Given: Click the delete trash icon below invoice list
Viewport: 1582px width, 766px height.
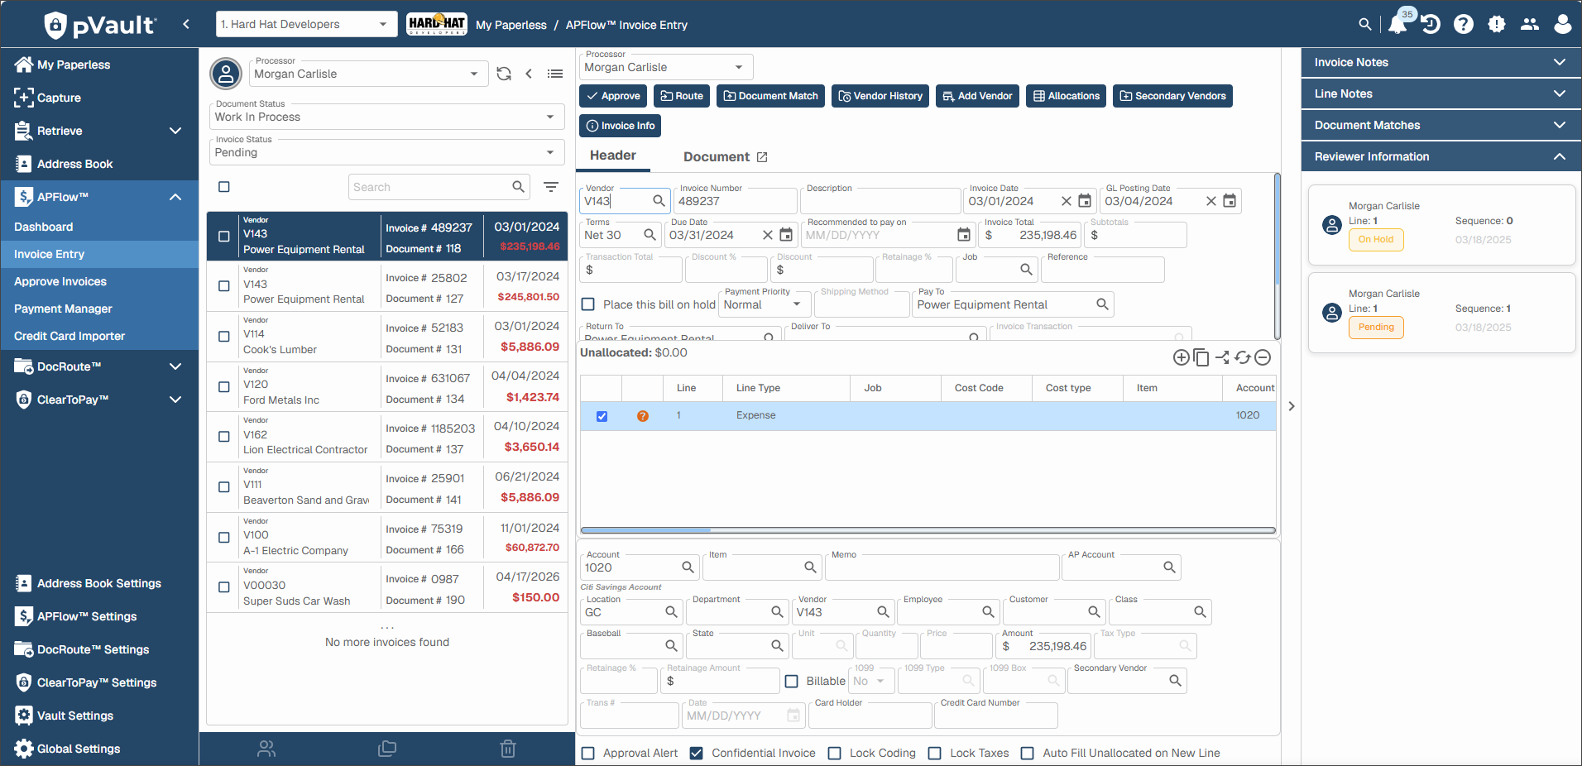Looking at the screenshot, I should coord(508,749).
